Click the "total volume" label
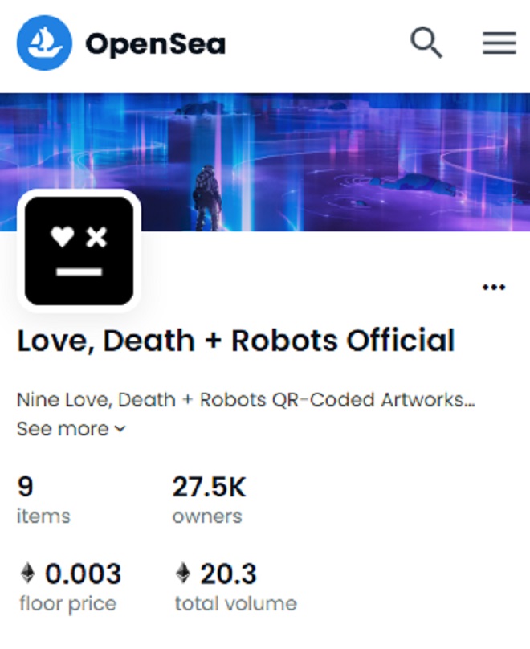 [235, 603]
